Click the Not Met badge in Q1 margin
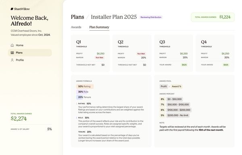This screenshot has width=242, height=155. tap(99, 58)
